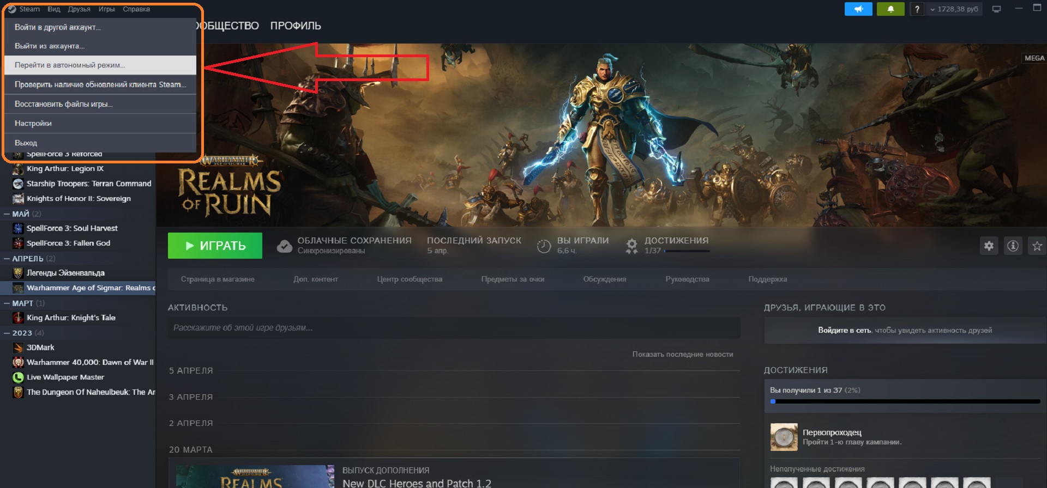
Task: Collapse the 2023 library group
Action: pyautogui.click(x=7, y=333)
